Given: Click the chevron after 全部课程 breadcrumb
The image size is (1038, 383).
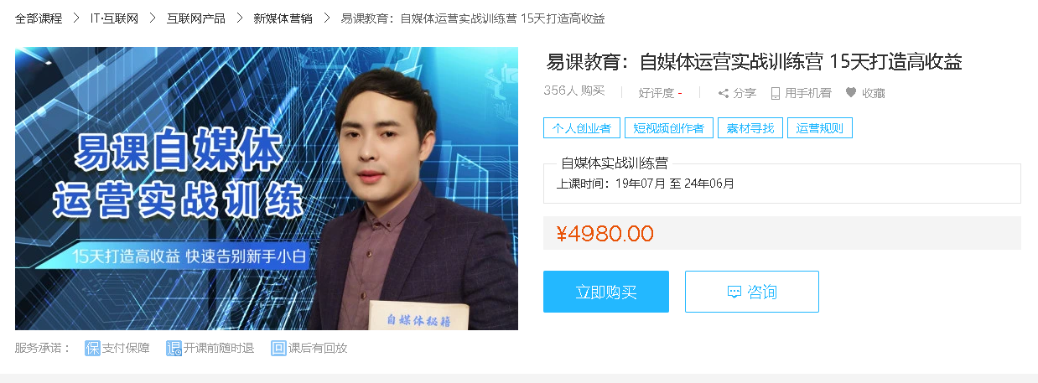Looking at the screenshot, I should point(76,18).
